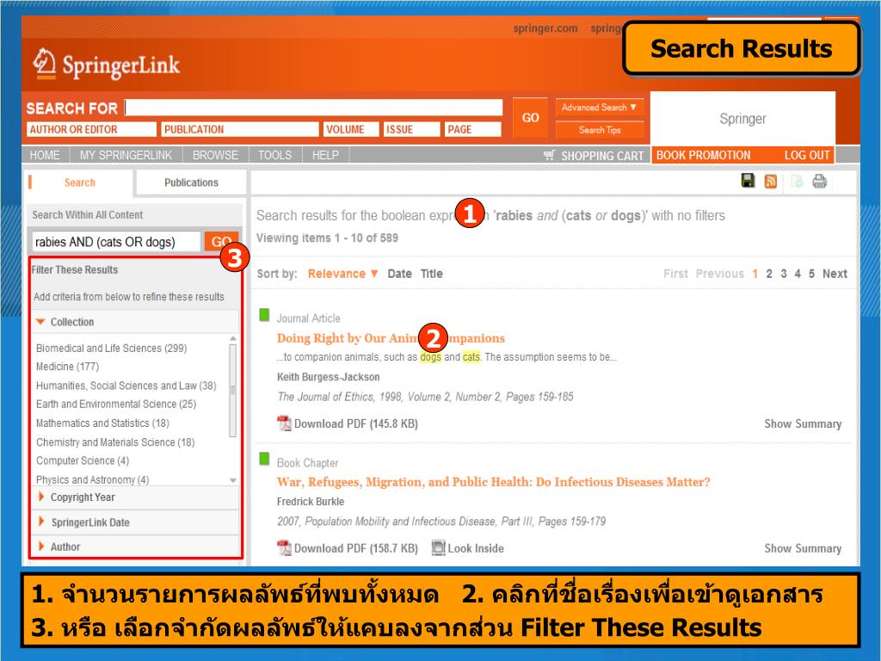
Task: Focus the SEARCH FOR input field
Action: pos(313,108)
